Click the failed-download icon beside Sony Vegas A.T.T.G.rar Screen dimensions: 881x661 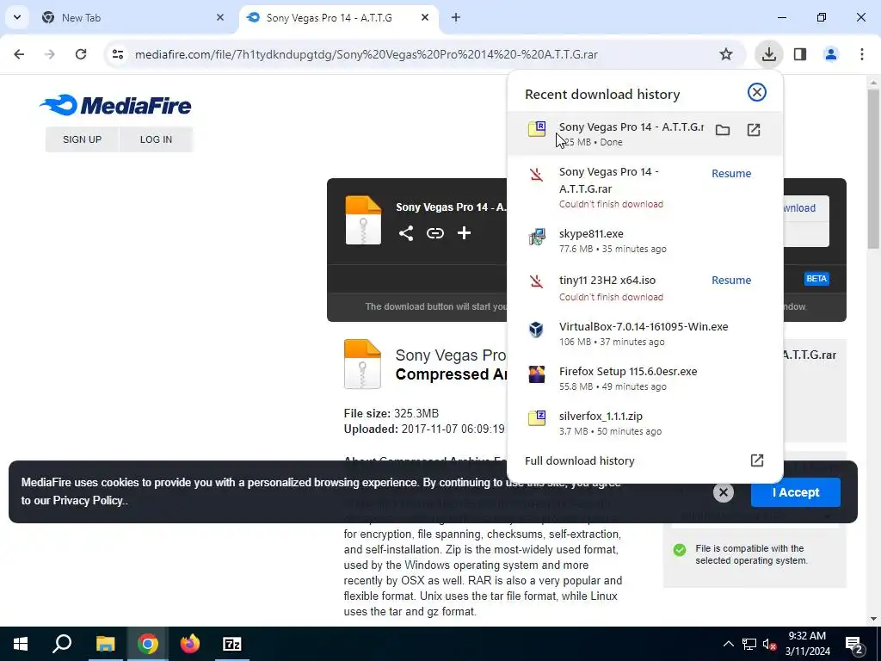[x=537, y=175]
